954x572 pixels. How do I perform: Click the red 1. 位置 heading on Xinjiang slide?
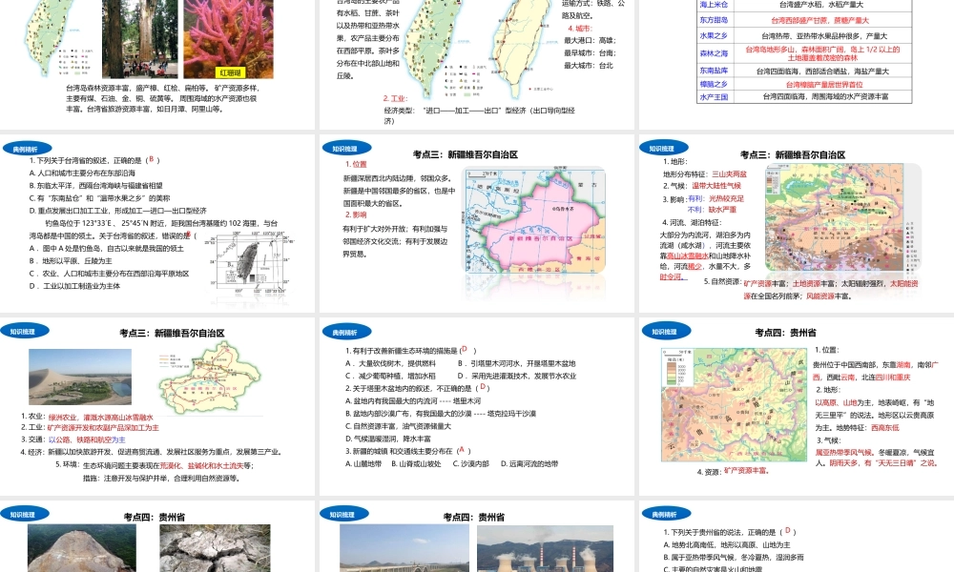tap(356, 164)
